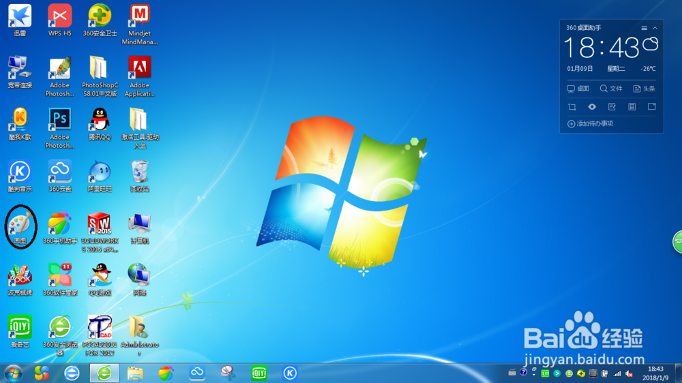Open Windows Explorer from the taskbar

135,373
